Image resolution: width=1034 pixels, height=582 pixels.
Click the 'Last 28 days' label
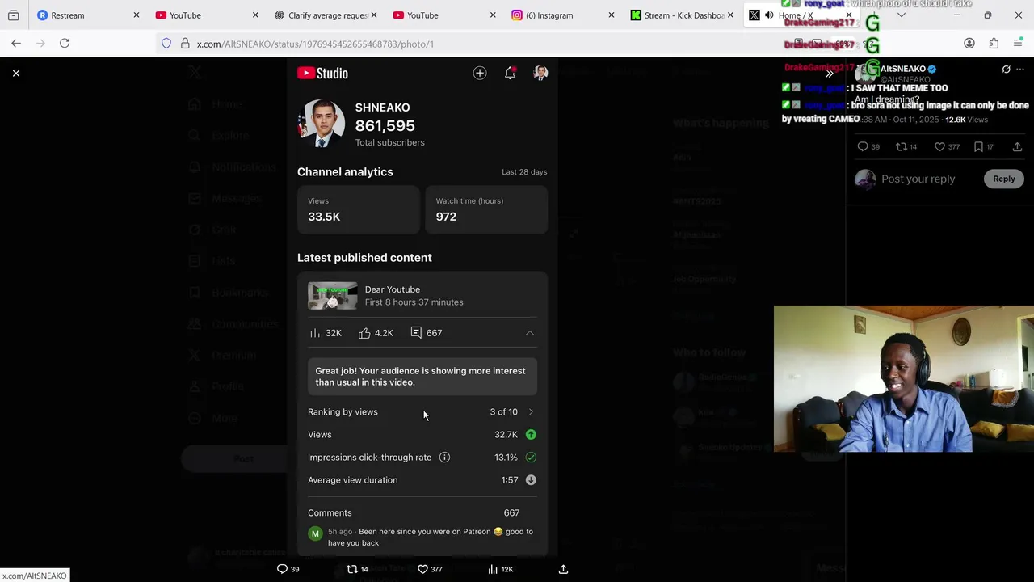[x=524, y=172]
